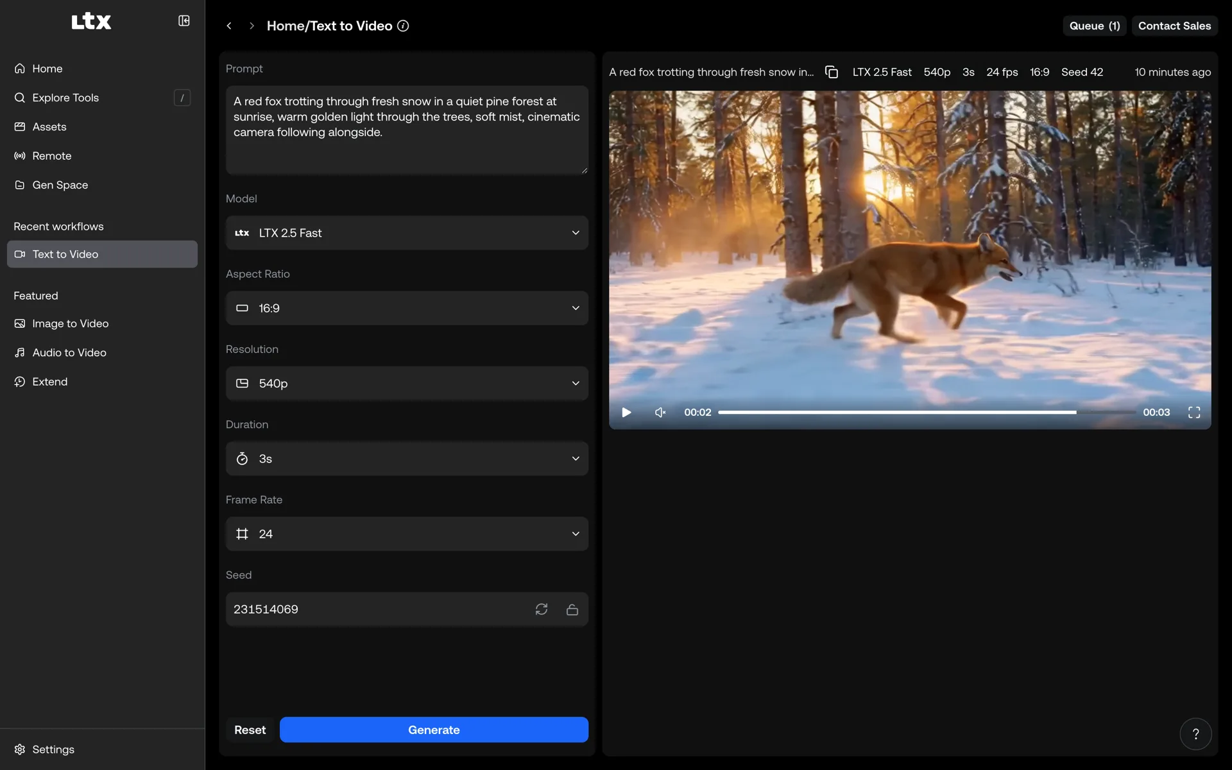1232x770 pixels.
Task: Expand the Duration dropdown 3s
Action: coord(407,459)
